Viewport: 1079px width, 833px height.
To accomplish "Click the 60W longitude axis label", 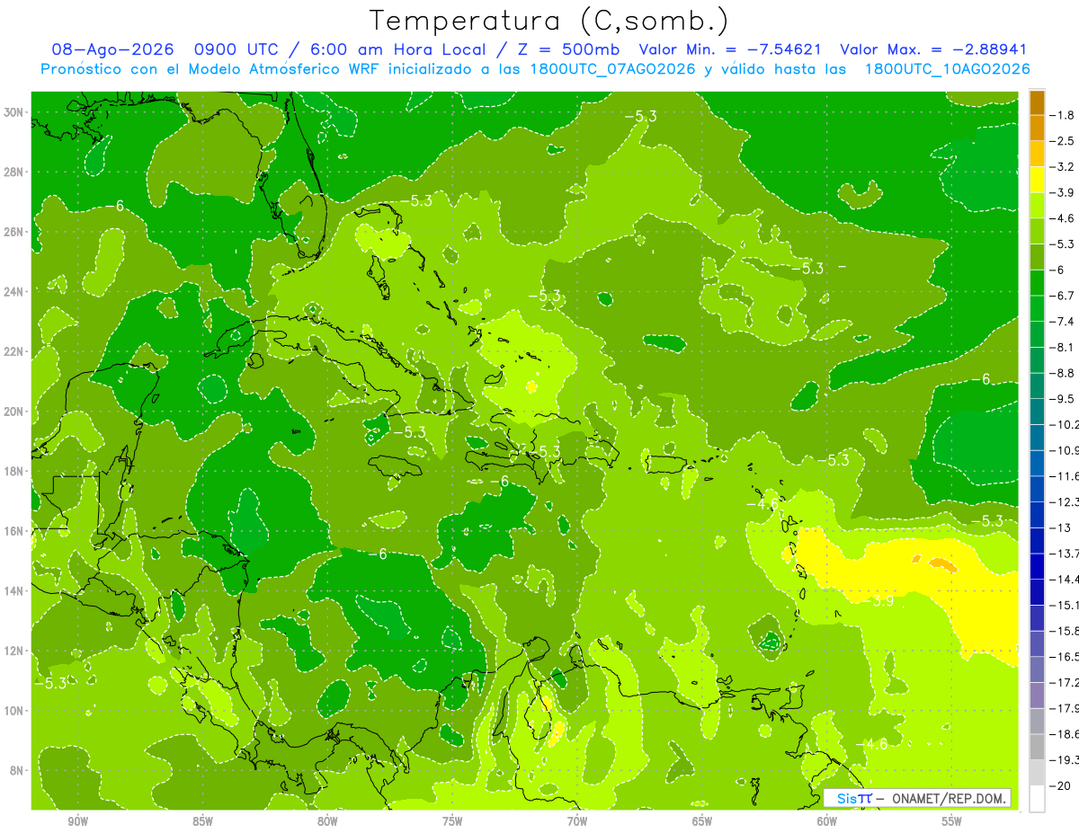I will [x=827, y=821].
